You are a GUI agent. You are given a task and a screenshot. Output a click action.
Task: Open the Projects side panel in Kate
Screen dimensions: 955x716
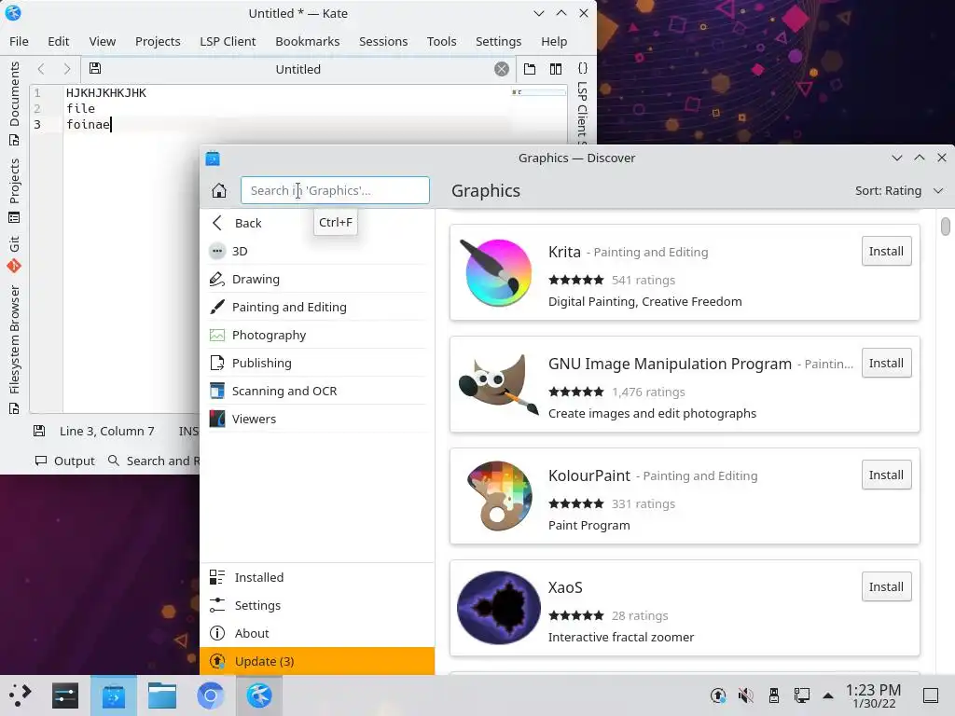(14, 190)
